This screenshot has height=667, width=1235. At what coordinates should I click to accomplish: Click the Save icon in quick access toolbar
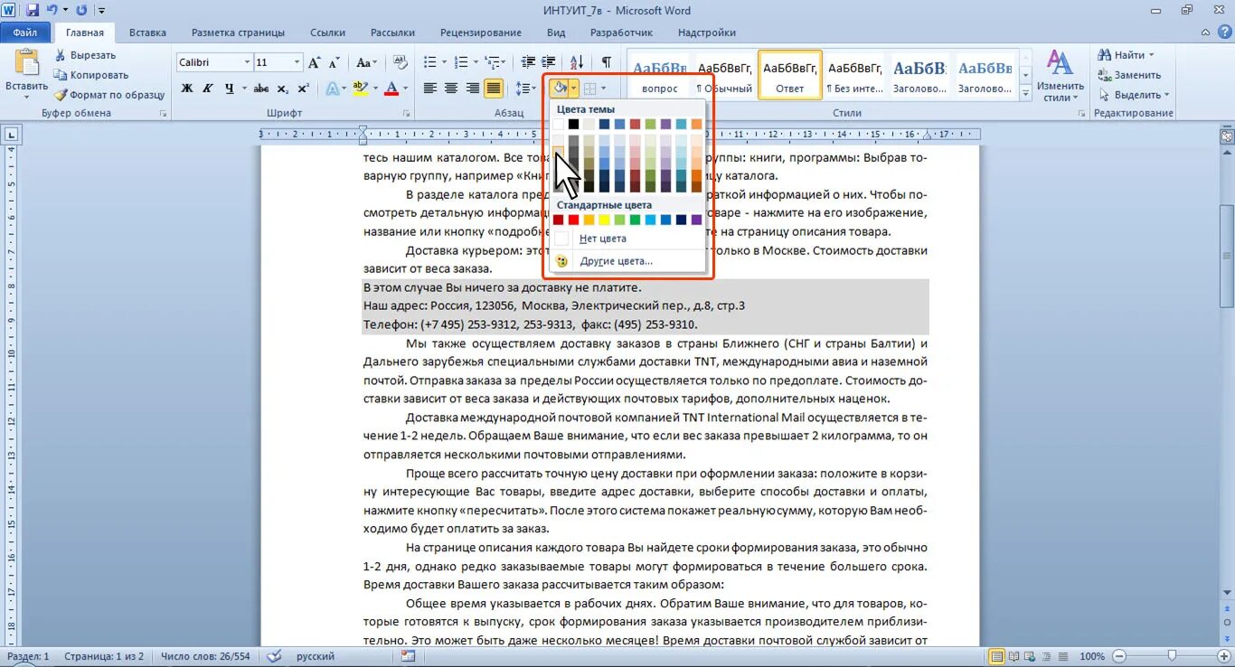[x=33, y=11]
